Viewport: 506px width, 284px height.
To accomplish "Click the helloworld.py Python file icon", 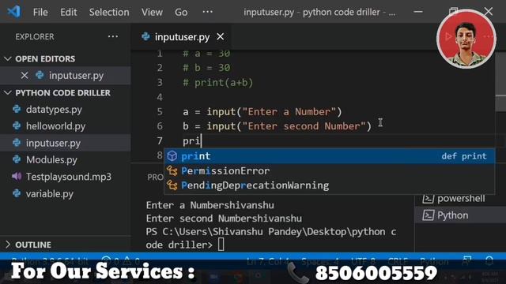I will pyautogui.click(x=17, y=126).
